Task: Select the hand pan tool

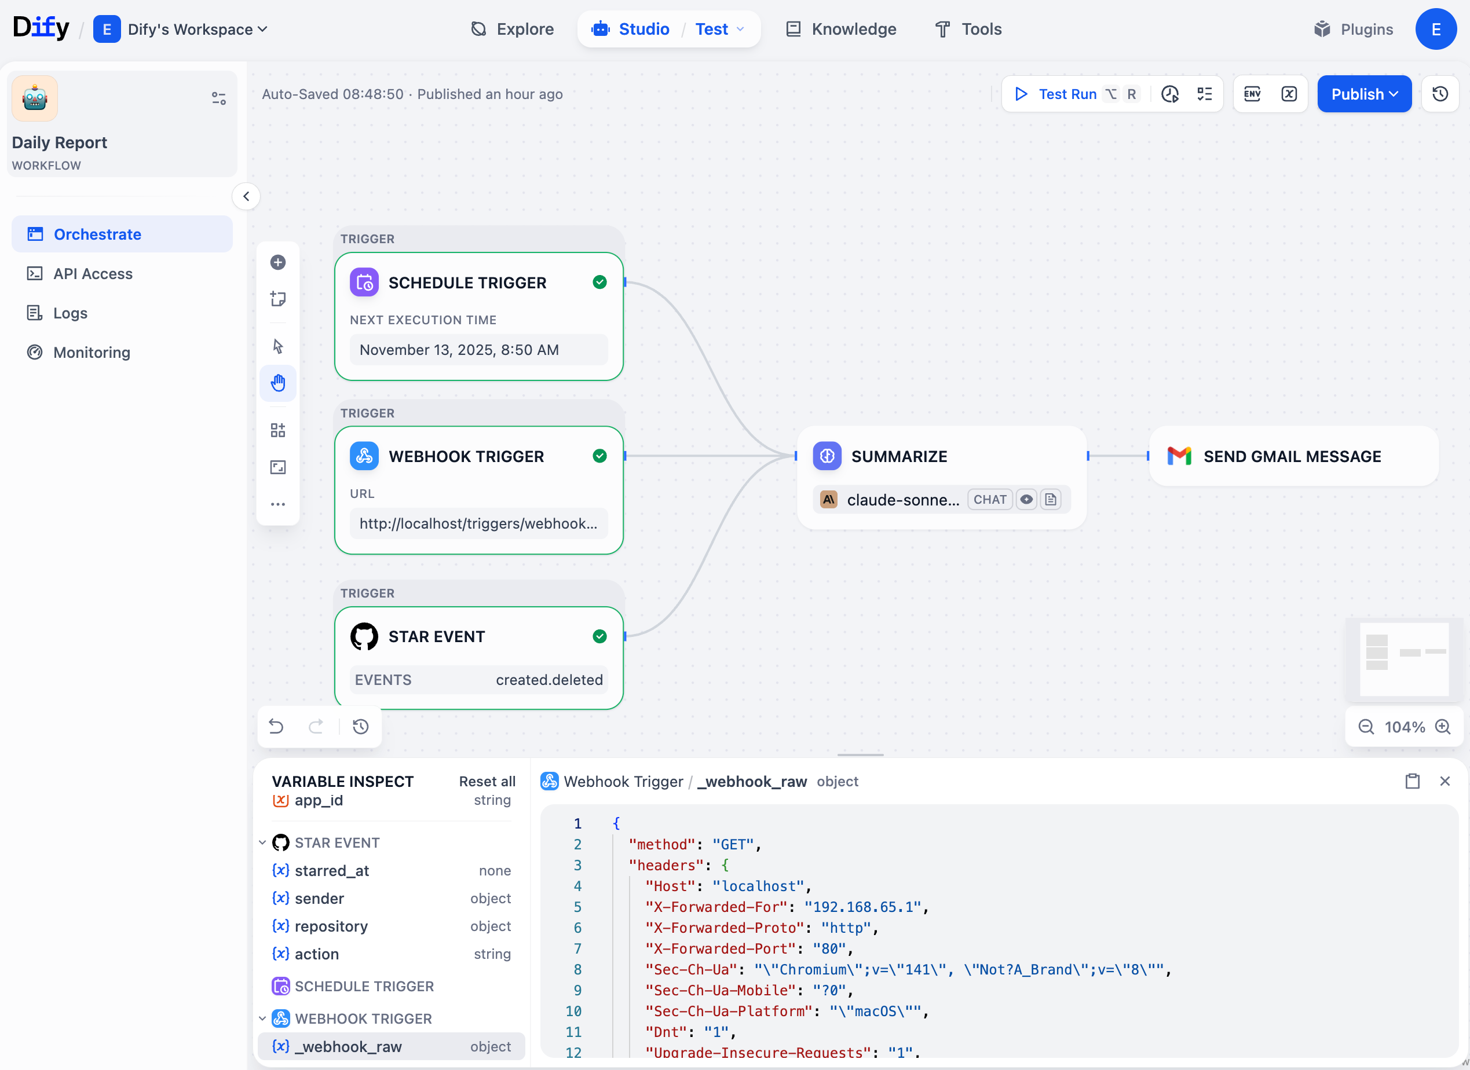Action: pos(278,383)
